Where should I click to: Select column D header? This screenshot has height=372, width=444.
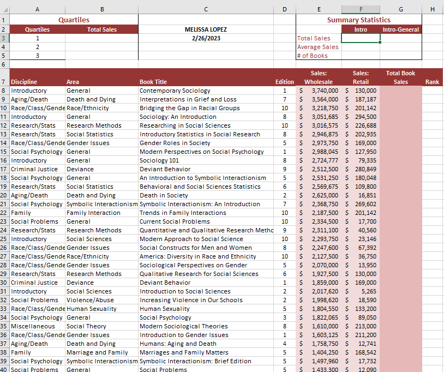[x=285, y=9]
